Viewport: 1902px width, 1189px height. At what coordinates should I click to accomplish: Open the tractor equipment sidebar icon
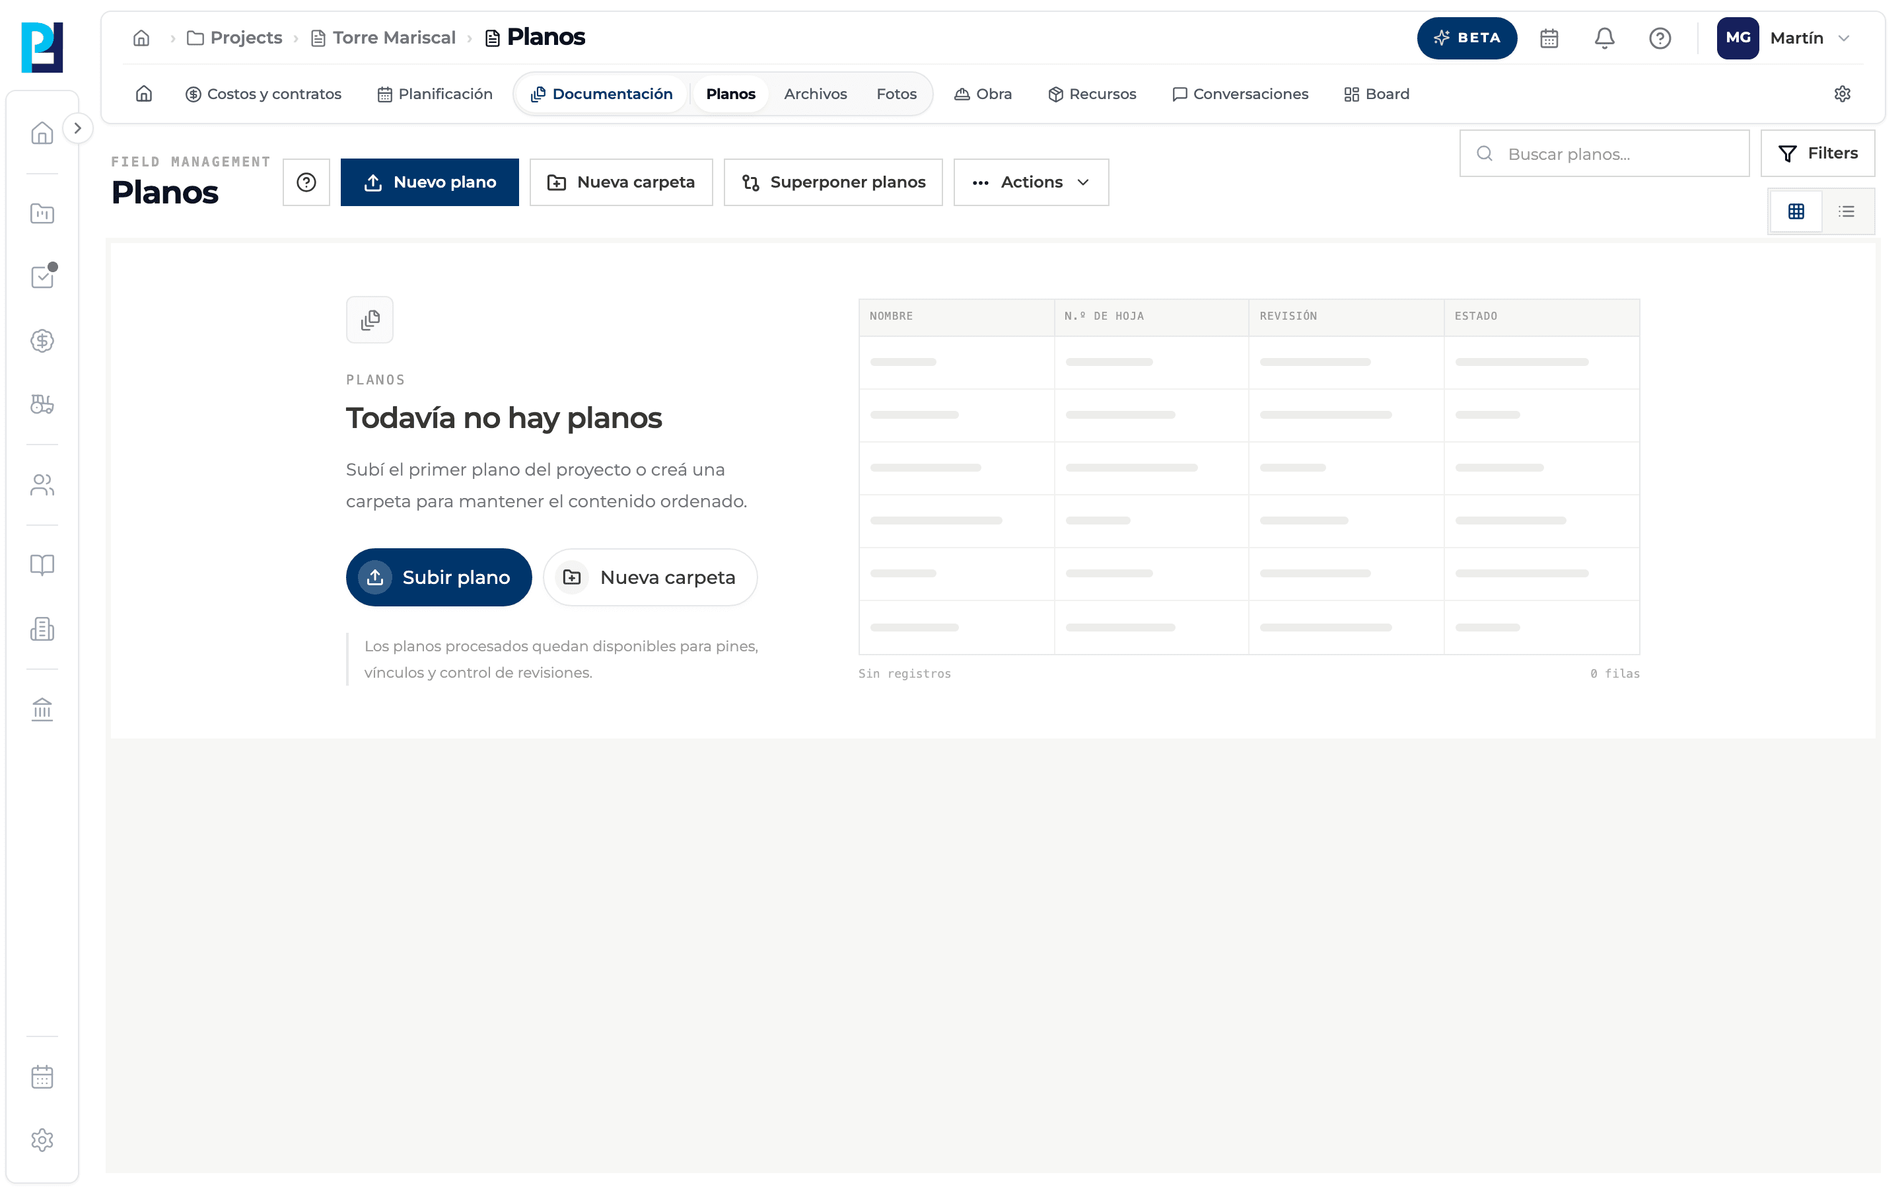tap(42, 404)
